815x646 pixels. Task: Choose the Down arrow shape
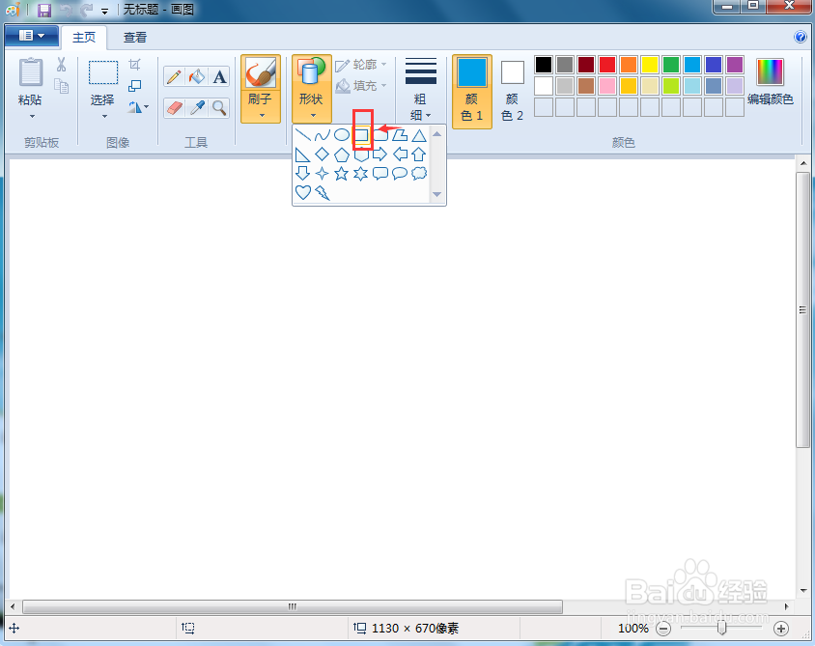(x=302, y=173)
